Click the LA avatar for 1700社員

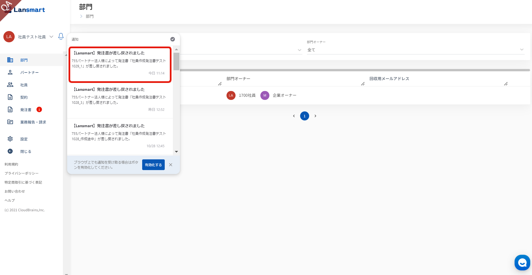[x=231, y=95]
